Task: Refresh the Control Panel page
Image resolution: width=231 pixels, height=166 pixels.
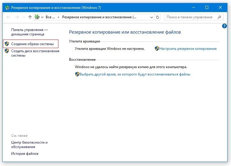Action: pos(158,17)
